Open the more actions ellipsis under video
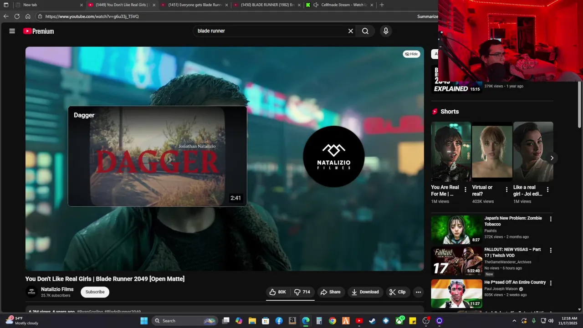The height and width of the screenshot is (328, 583). (418, 292)
